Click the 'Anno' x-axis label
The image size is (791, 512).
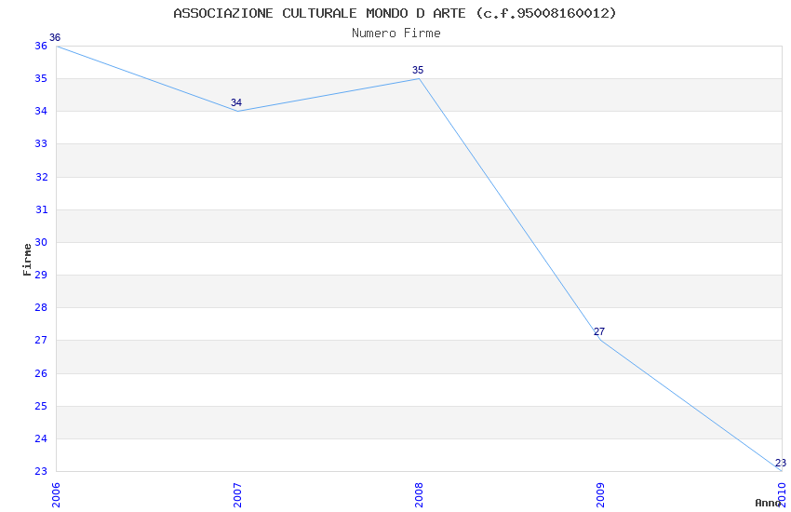click(x=768, y=503)
